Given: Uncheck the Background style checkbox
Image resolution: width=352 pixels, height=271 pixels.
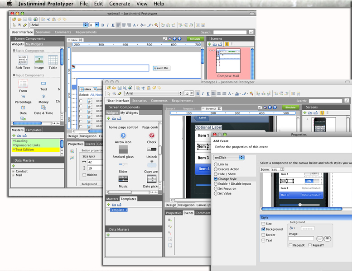Looking at the screenshot, I should click(263, 229).
